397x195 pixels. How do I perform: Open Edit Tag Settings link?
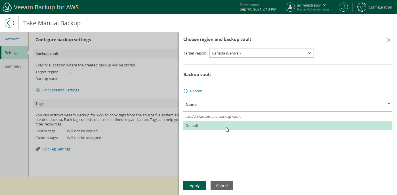pos(56,149)
